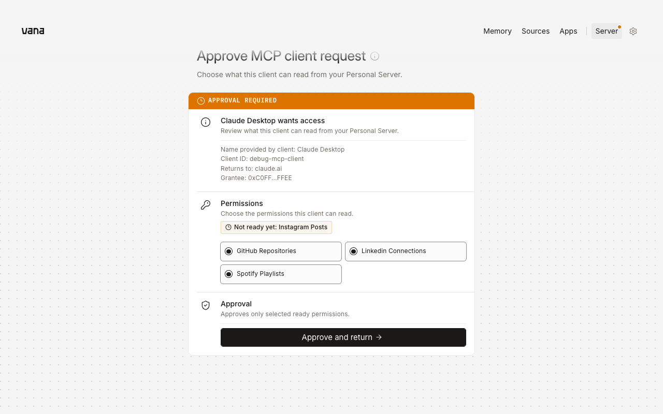Click the Not ready yet: Instagram Posts badge
Image resolution: width=663 pixels, height=414 pixels.
276,227
